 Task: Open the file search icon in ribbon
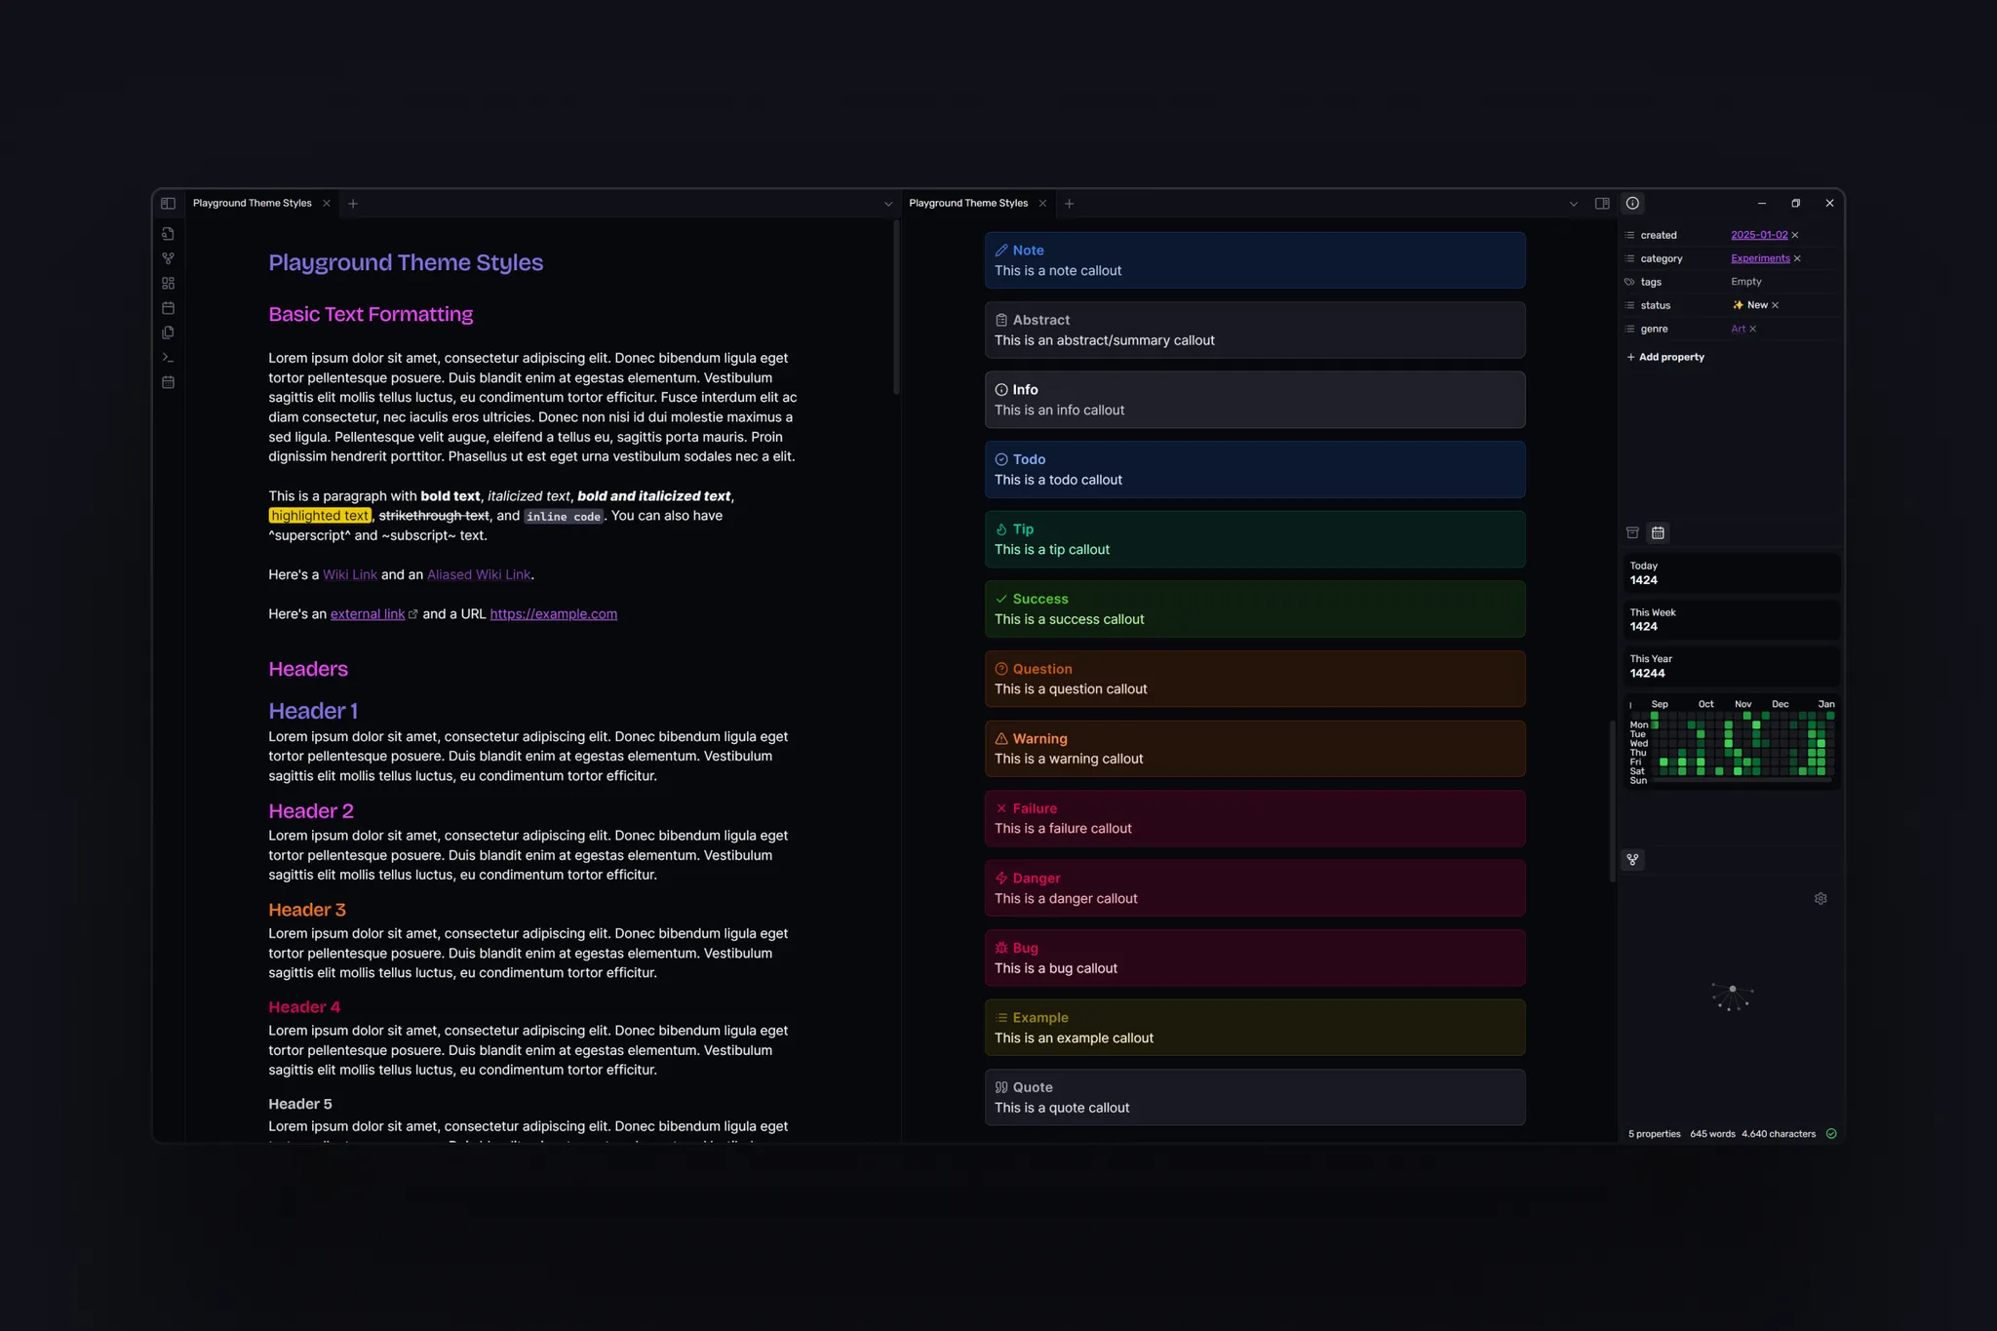(x=168, y=234)
